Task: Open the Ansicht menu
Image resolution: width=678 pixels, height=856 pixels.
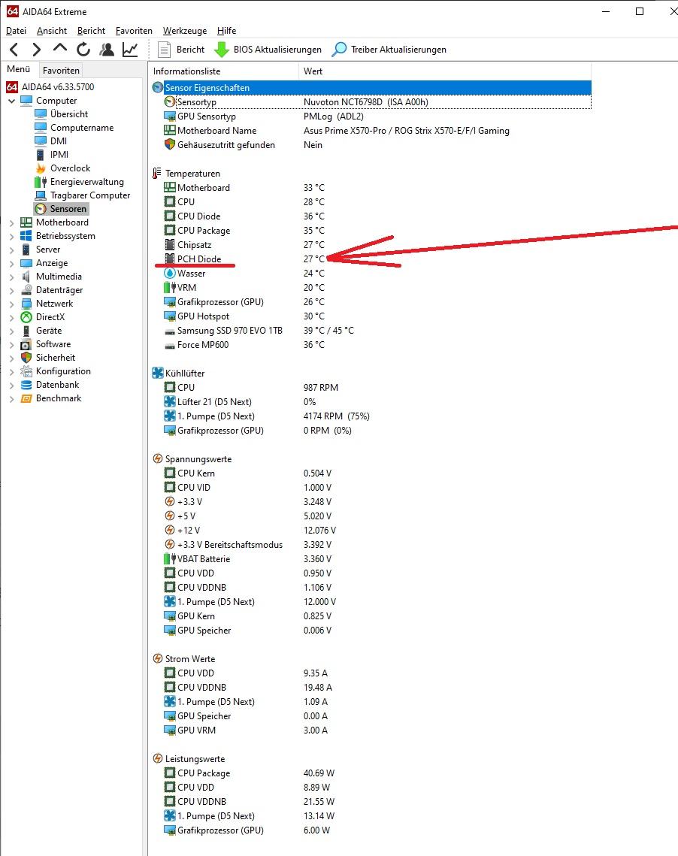Action: tap(52, 31)
